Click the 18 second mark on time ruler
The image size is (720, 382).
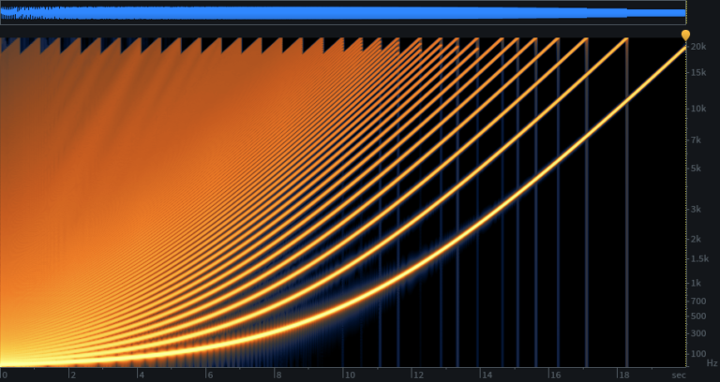click(x=625, y=375)
